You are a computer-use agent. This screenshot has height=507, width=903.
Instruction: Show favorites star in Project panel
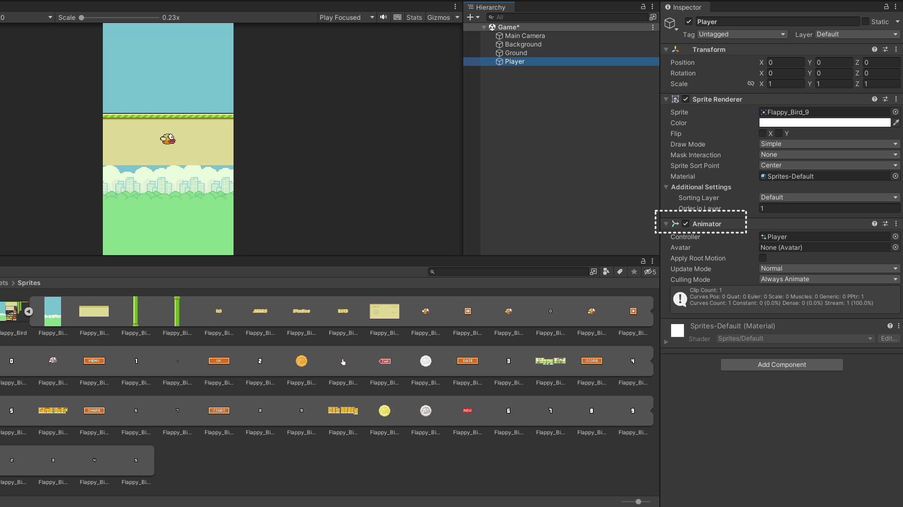pyautogui.click(x=634, y=272)
